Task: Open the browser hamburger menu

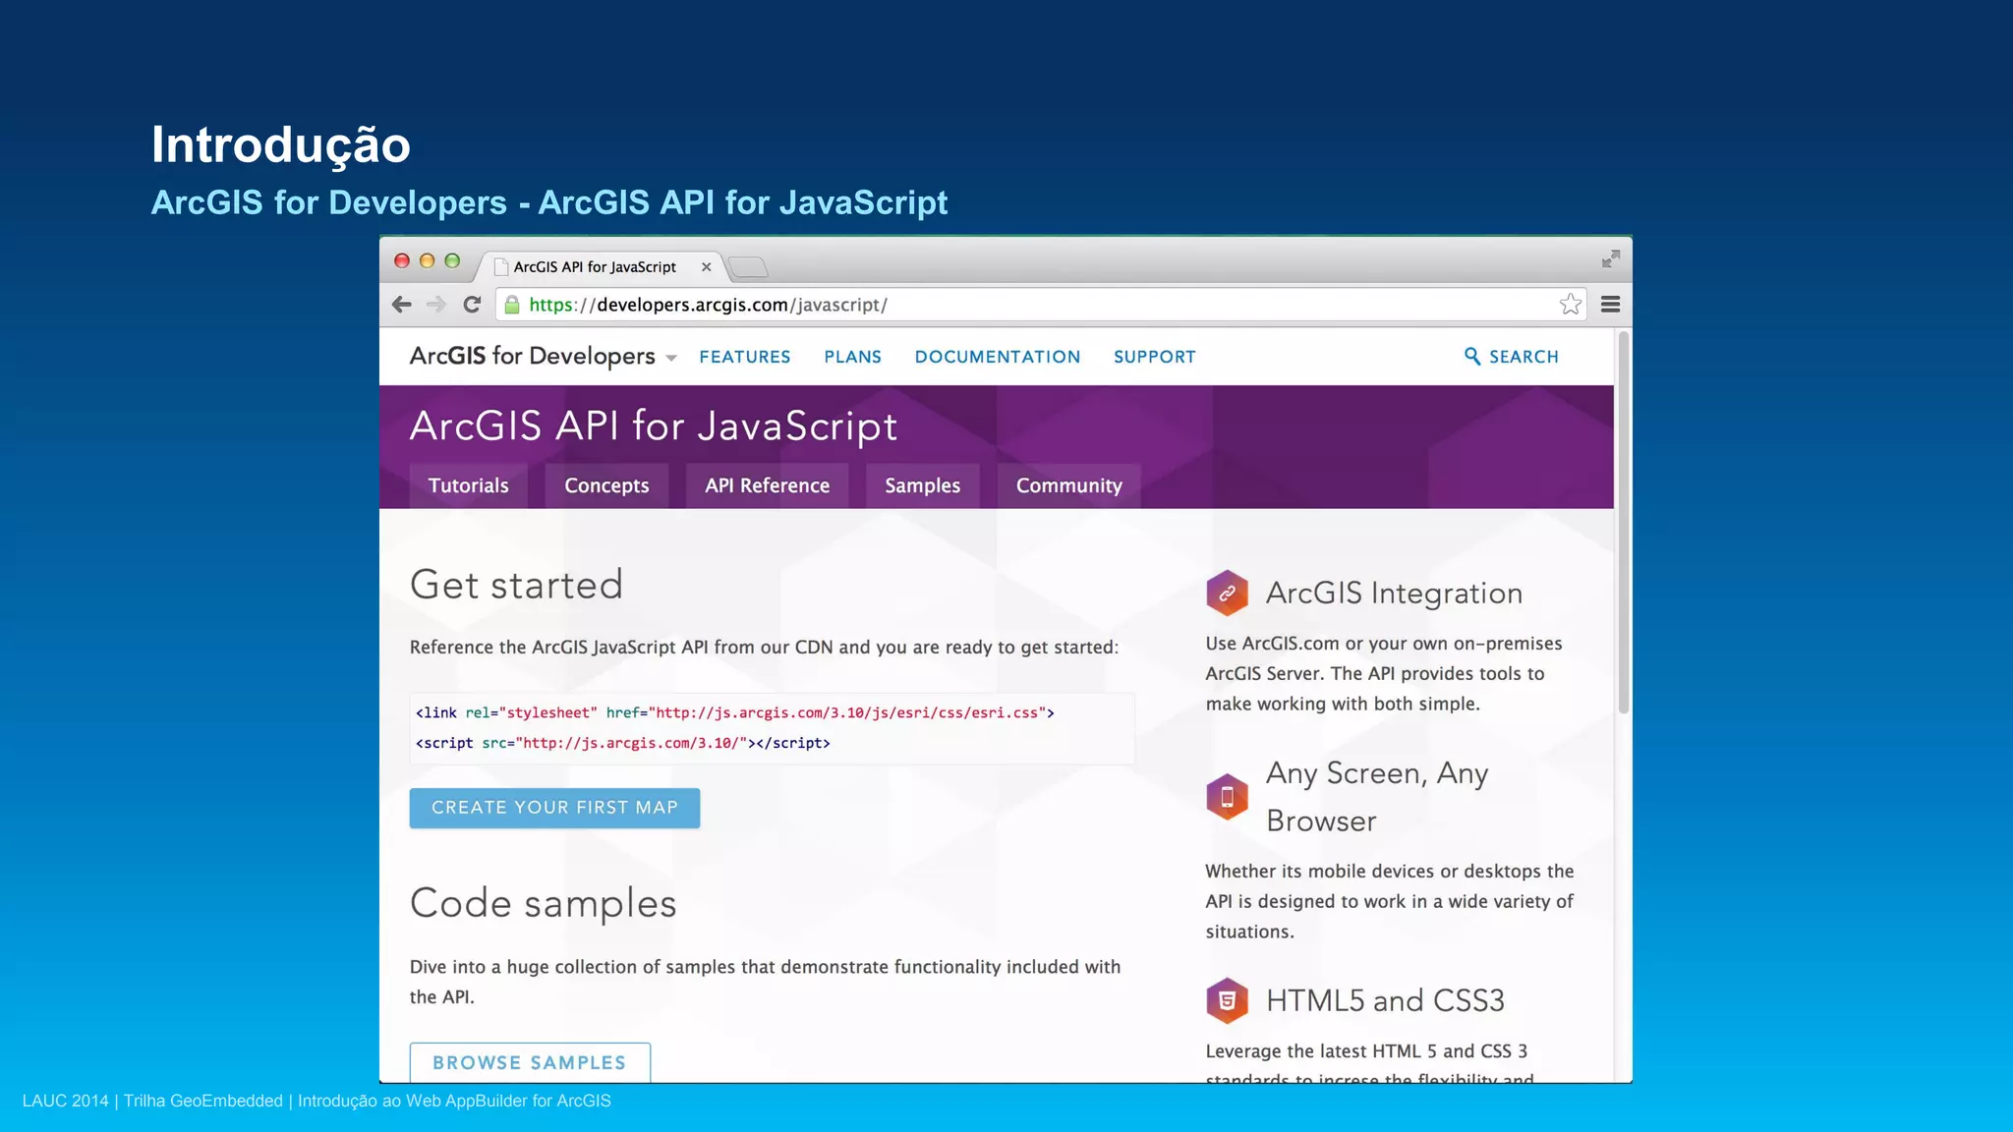Action: 1610,305
